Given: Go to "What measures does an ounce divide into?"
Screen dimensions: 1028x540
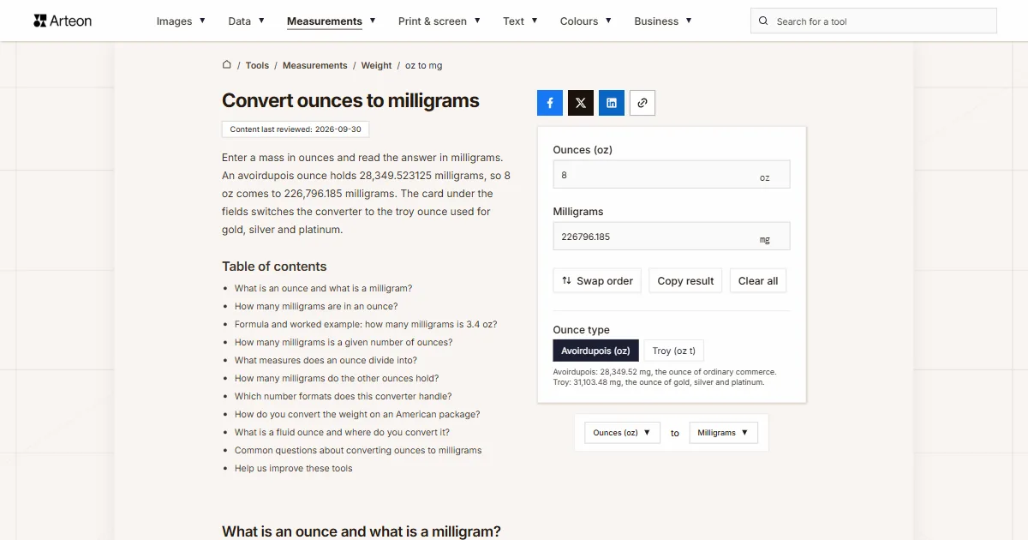Looking at the screenshot, I should pyautogui.click(x=326, y=361).
